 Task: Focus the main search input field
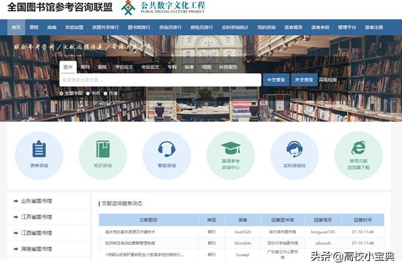click(160, 80)
